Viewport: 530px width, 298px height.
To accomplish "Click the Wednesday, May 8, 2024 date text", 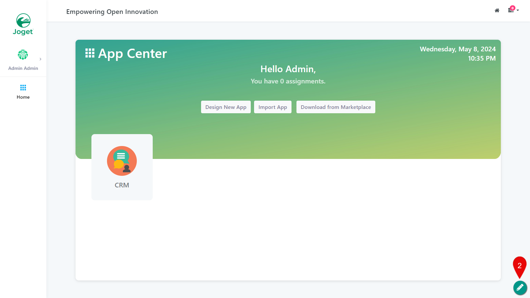I will pyautogui.click(x=458, y=49).
